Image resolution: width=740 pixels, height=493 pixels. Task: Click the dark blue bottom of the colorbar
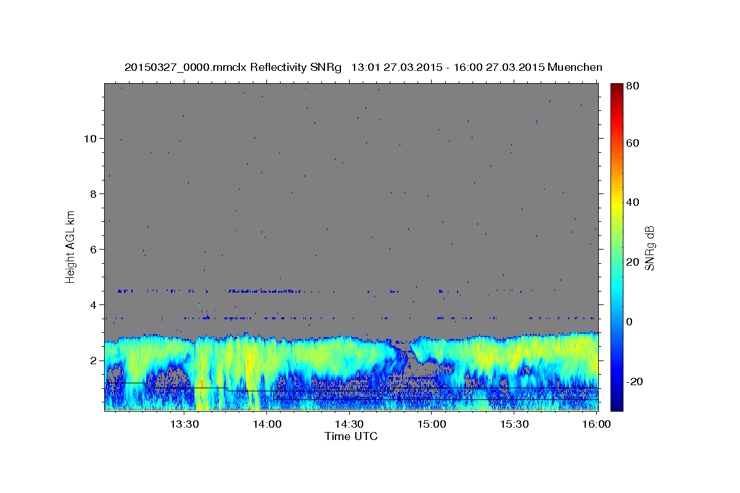(617, 404)
